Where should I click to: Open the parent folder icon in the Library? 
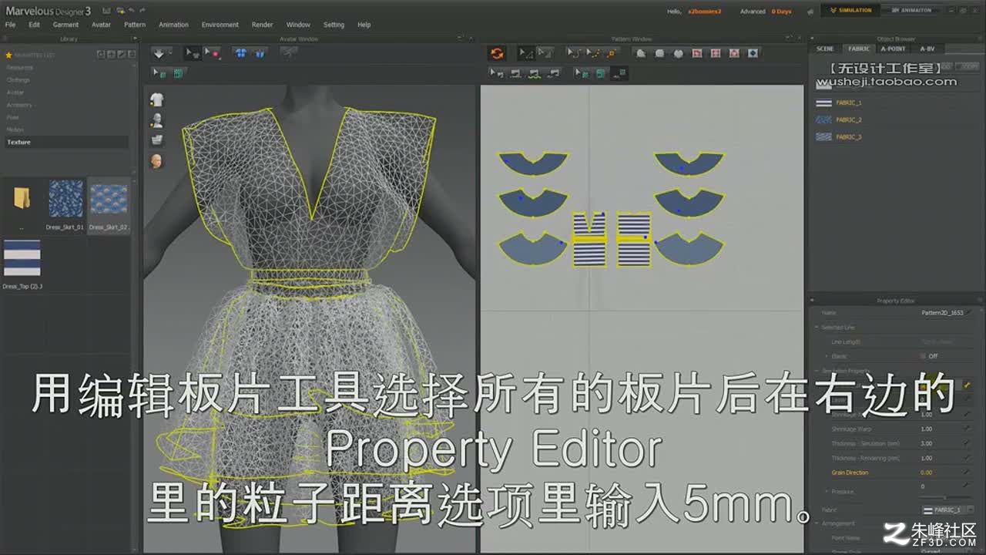22,199
